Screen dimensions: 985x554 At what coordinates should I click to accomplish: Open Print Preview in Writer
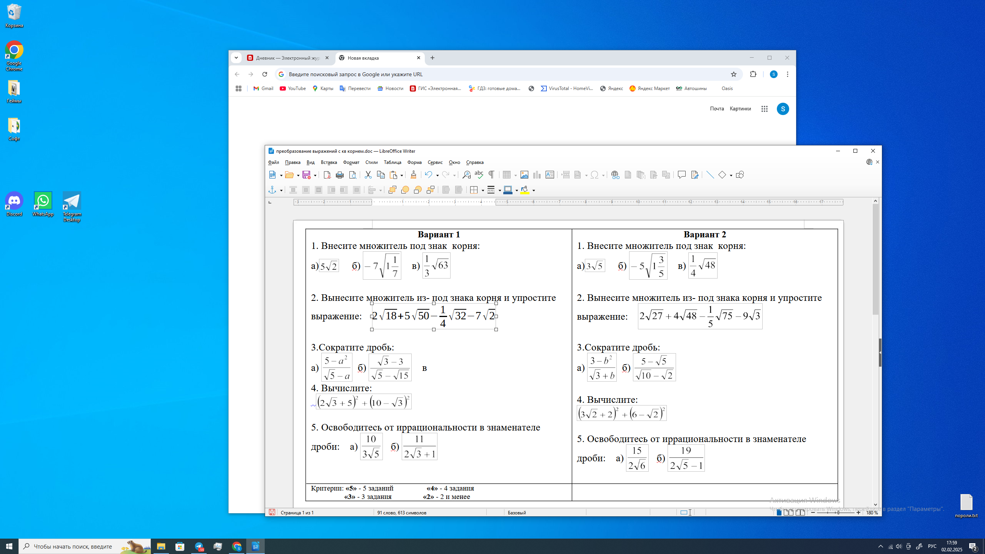[x=352, y=175]
